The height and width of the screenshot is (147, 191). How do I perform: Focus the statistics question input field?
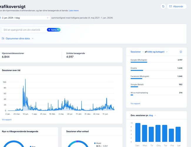24,30
